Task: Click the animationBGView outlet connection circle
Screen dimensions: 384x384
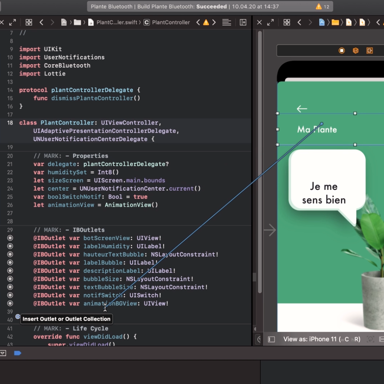Action: (x=10, y=303)
